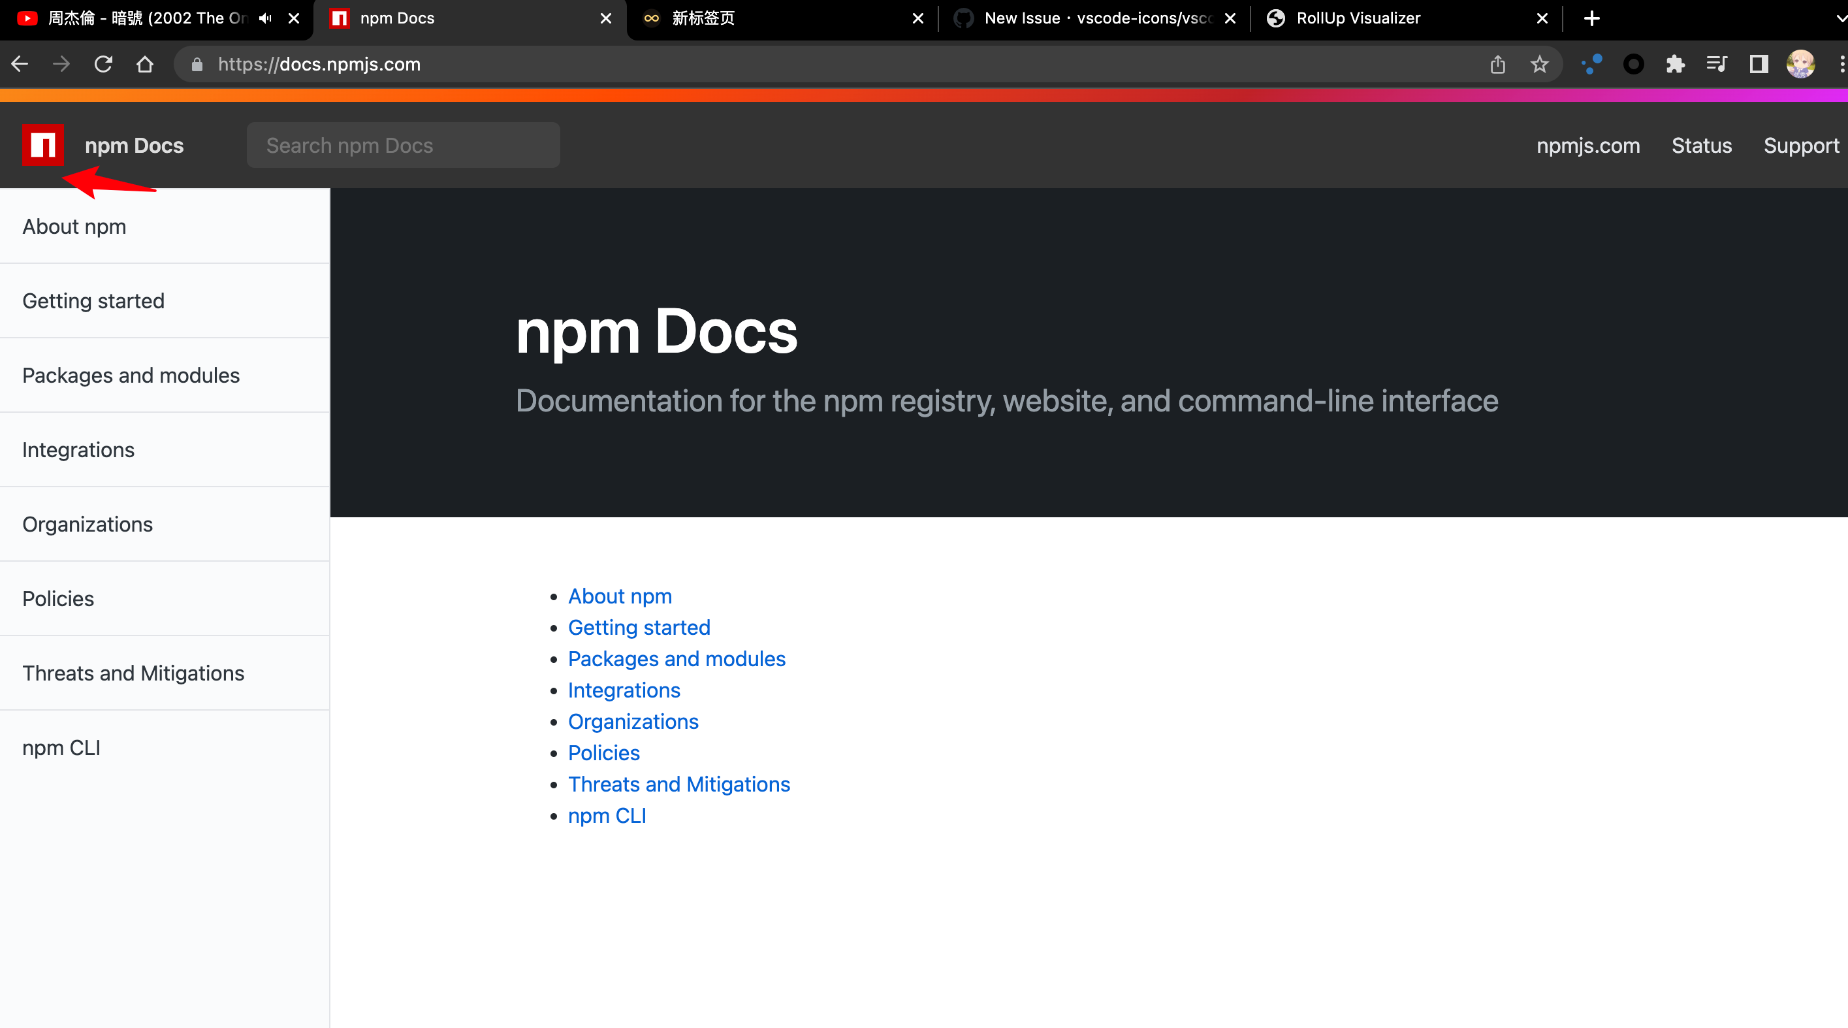Open Getting started in sidebar
Image resolution: width=1848 pixels, height=1028 pixels.
pos(165,300)
